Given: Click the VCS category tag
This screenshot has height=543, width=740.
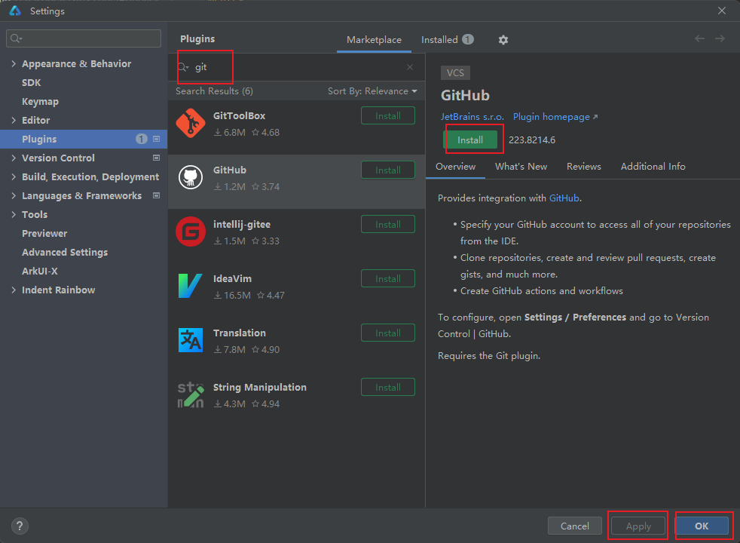Looking at the screenshot, I should [455, 72].
